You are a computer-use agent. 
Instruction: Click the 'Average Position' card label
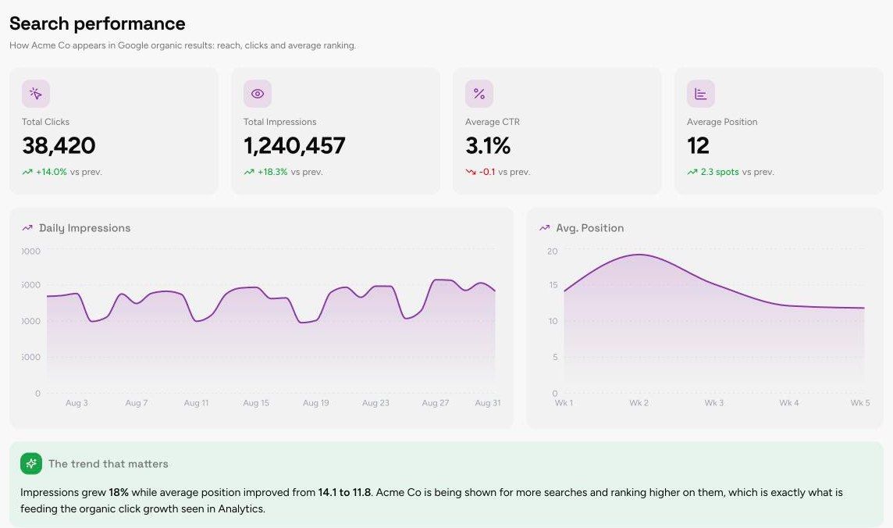722,122
